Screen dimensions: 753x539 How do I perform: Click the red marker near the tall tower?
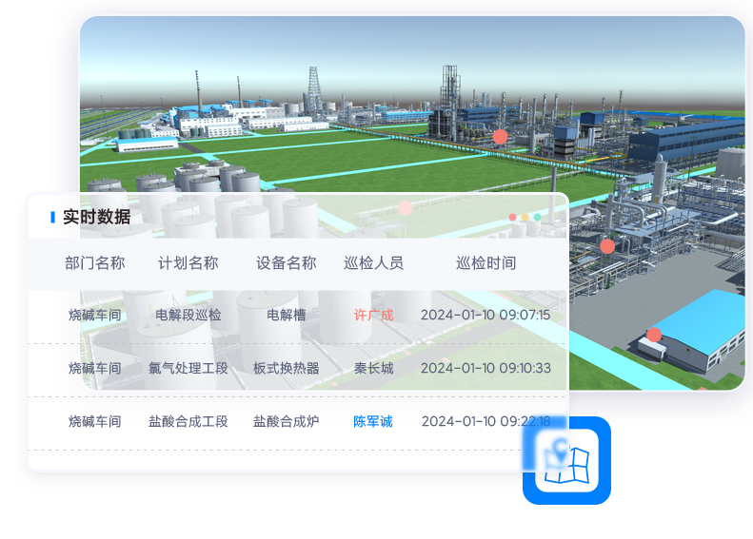[x=500, y=137]
